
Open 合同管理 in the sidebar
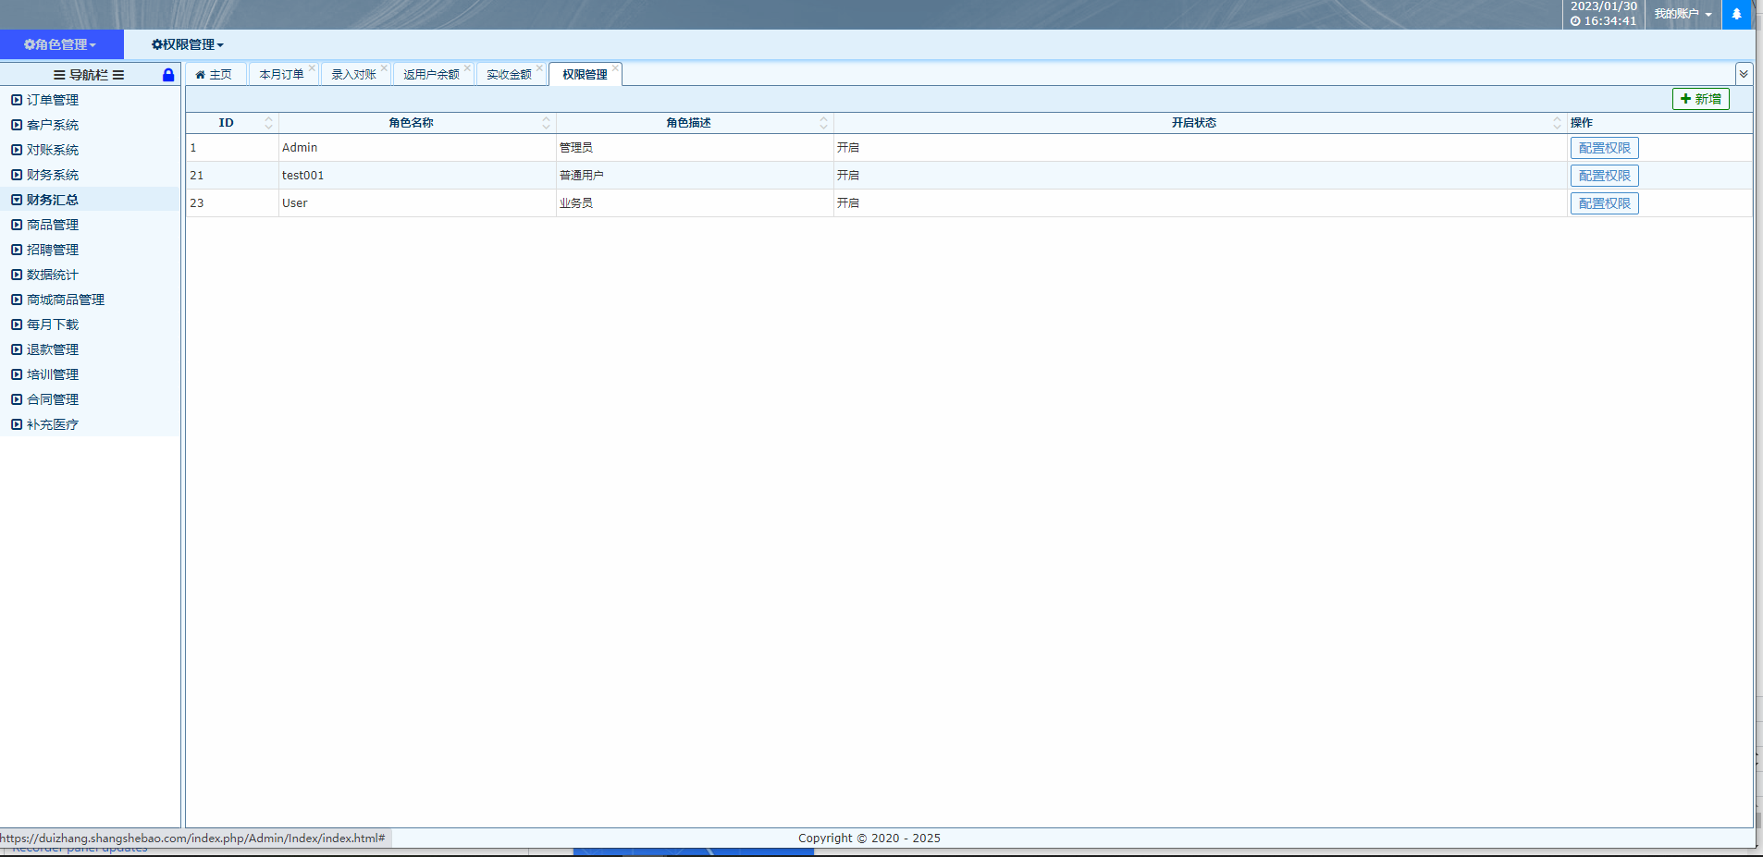tap(53, 399)
